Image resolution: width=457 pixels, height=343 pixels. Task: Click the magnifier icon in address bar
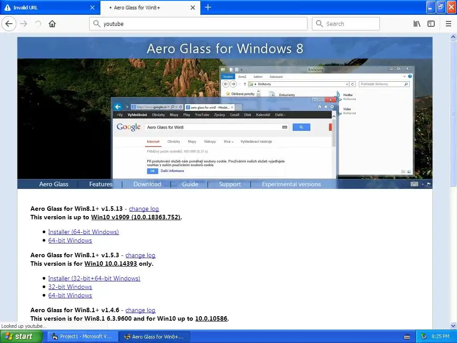point(97,24)
